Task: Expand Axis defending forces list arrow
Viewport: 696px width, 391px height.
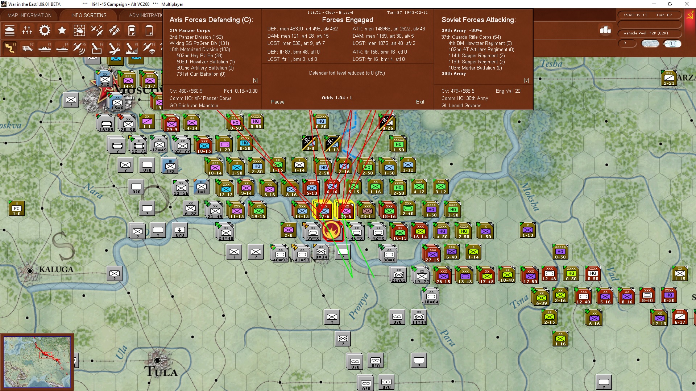Action: tap(255, 80)
